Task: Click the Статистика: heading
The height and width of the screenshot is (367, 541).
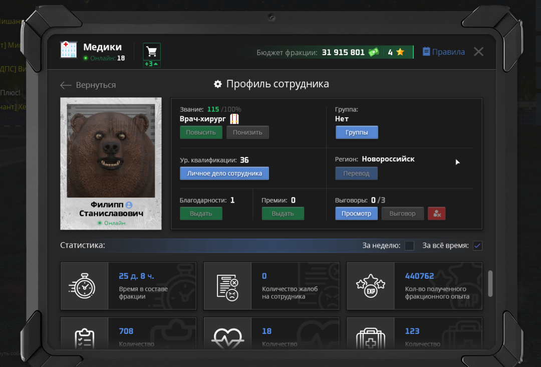Action: tap(83, 245)
